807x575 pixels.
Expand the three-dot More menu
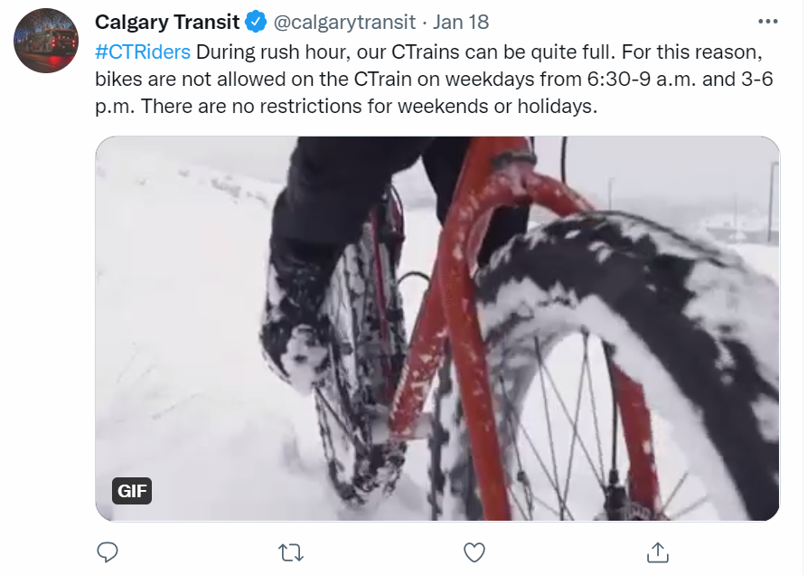(x=767, y=22)
